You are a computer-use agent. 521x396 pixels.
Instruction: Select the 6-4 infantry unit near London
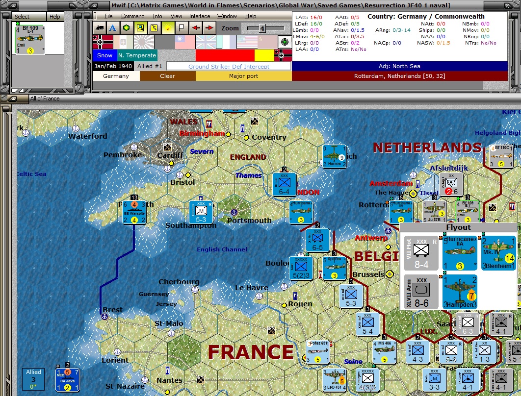pos(284,184)
